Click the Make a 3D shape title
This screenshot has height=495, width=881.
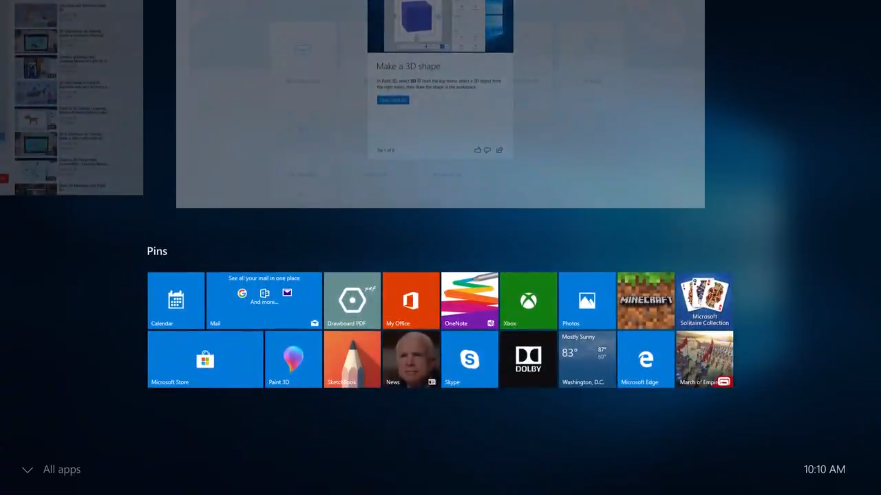tap(408, 66)
